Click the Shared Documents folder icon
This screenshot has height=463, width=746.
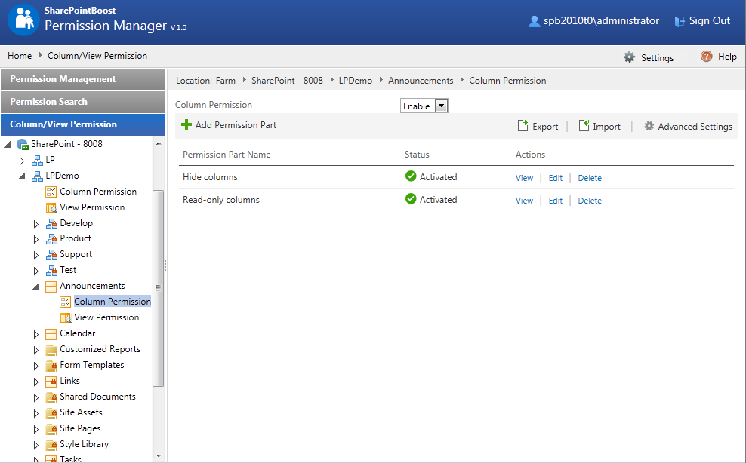51,397
